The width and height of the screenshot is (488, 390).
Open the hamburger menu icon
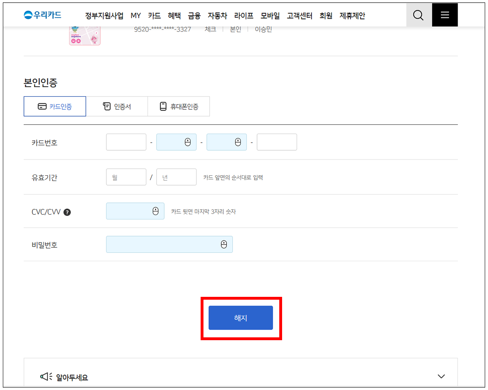coord(445,15)
